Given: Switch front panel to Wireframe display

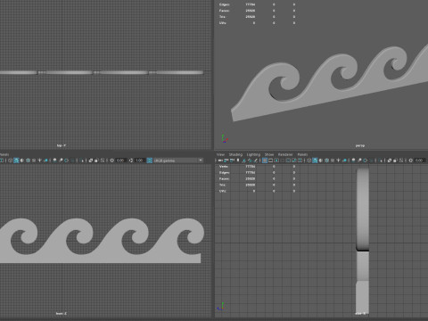Looking at the screenshot, I should (10, 160).
